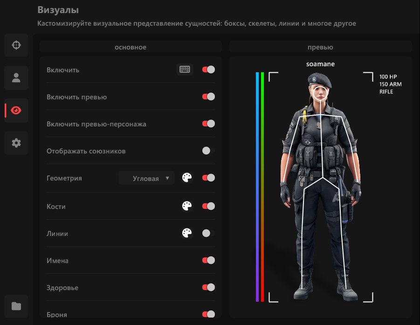Viewport: 420px width, 325px height.
Task: Click the превью section header
Action: click(320, 47)
